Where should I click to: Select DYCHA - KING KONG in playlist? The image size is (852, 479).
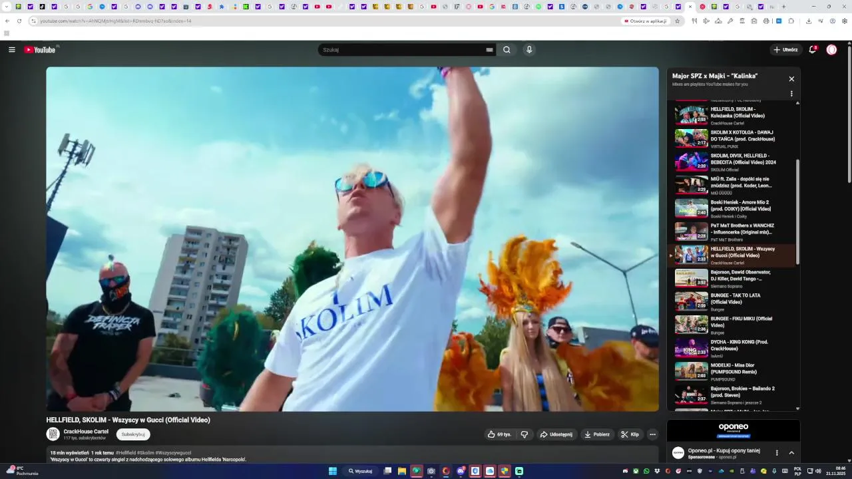point(732,348)
